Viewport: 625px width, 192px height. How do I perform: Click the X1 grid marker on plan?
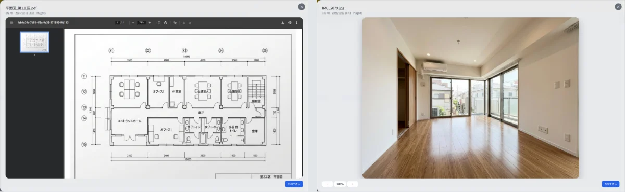pyautogui.click(x=111, y=50)
